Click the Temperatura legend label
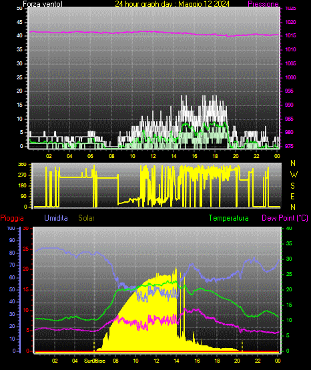The width and height of the screenshot is (311, 370). point(228,218)
